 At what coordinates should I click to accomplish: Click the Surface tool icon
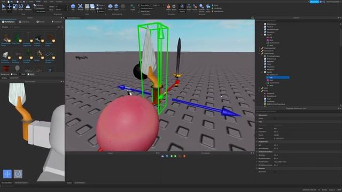[92, 7]
